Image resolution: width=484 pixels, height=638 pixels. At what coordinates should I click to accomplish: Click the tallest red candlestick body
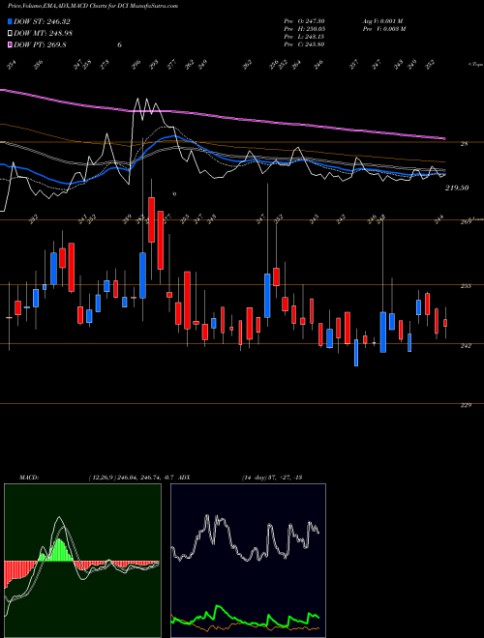tap(161, 240)
